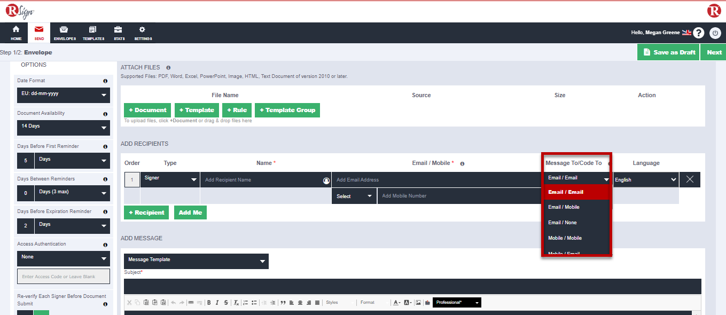Go to the Envelopes tab
726x315 pixels.
[x=65, y=33]
